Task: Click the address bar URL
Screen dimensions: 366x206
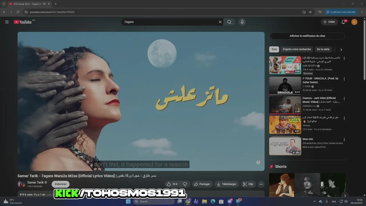Action: (x=52, y=12)
